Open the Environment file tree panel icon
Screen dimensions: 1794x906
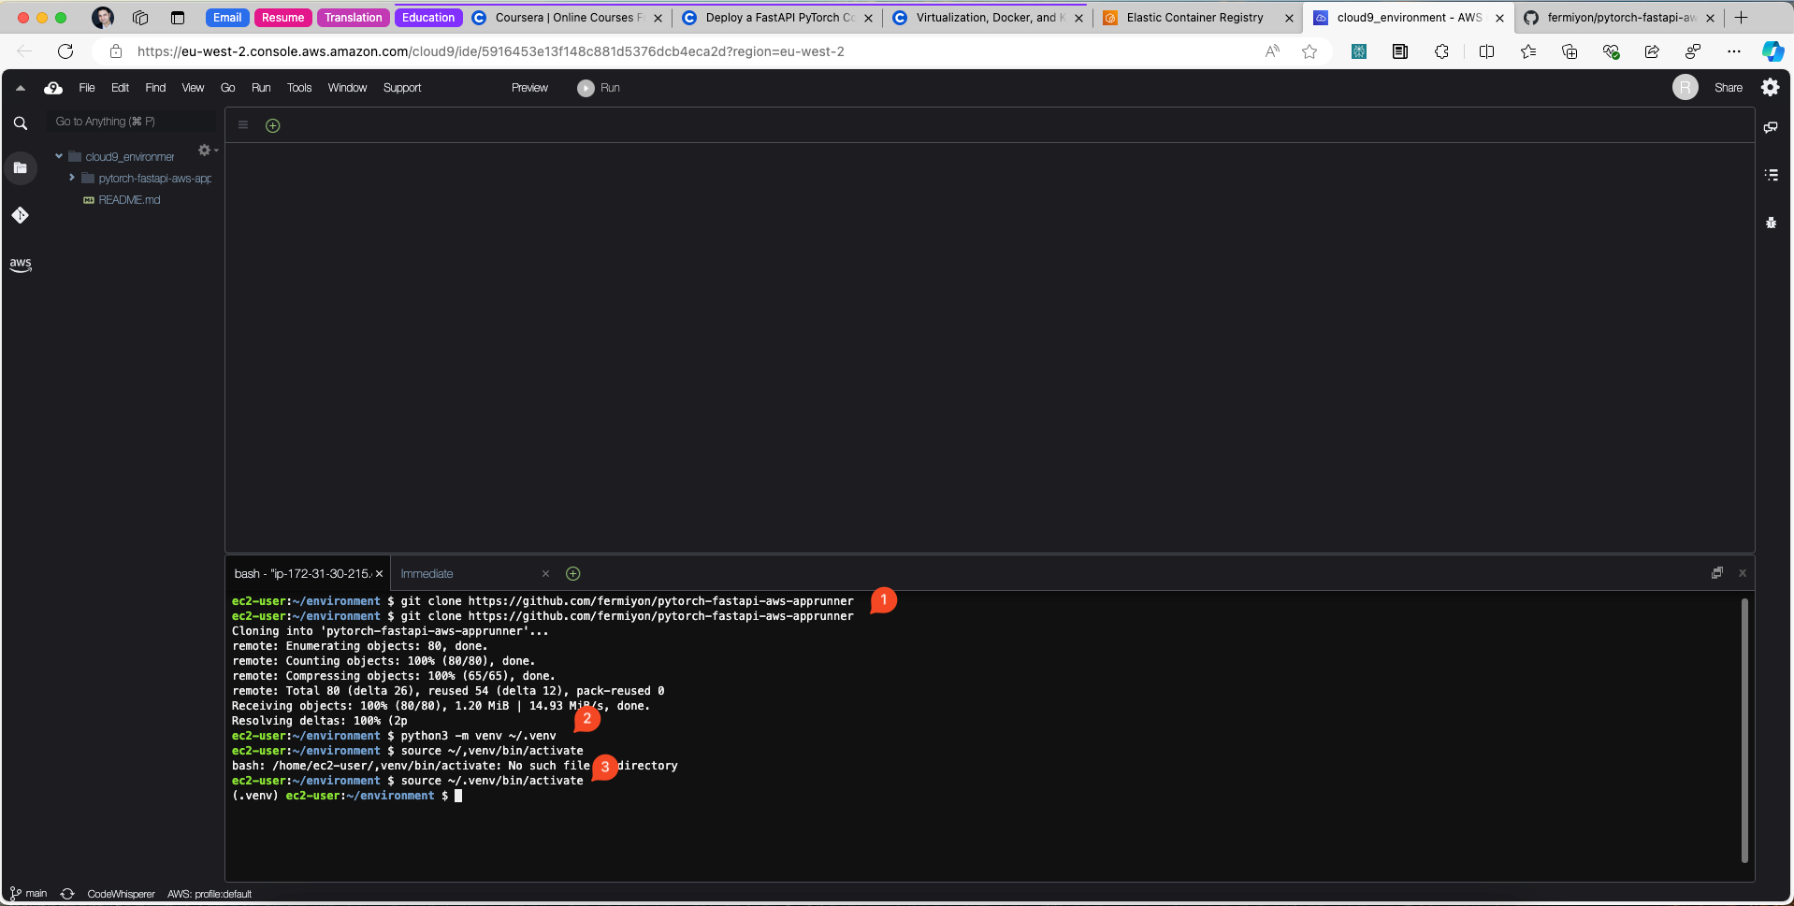[21, 168]
